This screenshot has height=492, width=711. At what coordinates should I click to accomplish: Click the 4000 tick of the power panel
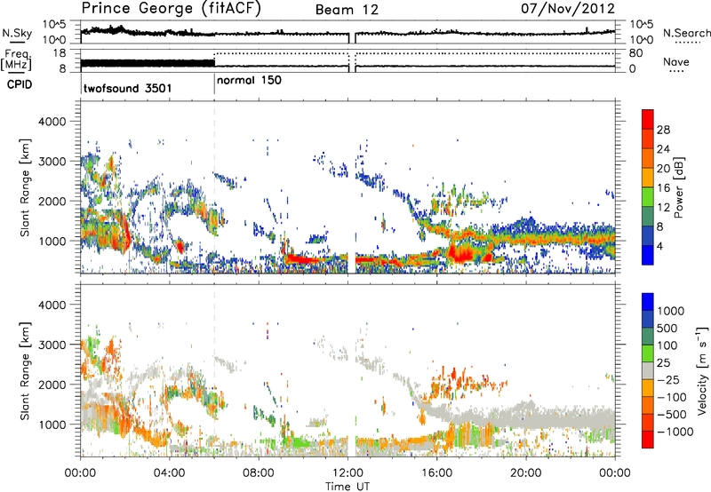[x=54, y=122]
